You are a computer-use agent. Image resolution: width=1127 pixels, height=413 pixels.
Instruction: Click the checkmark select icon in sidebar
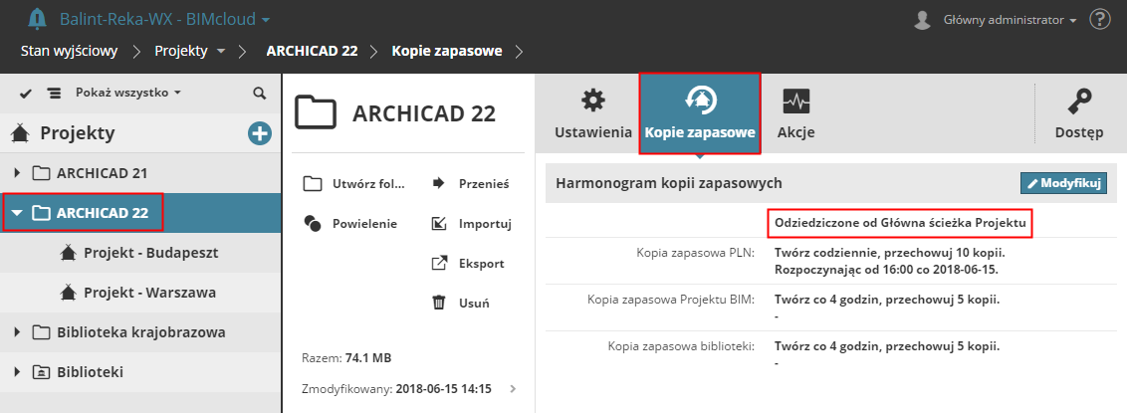pyautogui.click(x=26, y=94)
